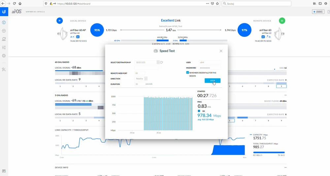The height and width of the screenshot is (176, 330).
Task: Click the remote device 60 GHz badge
Action: (x=263, y=37)
